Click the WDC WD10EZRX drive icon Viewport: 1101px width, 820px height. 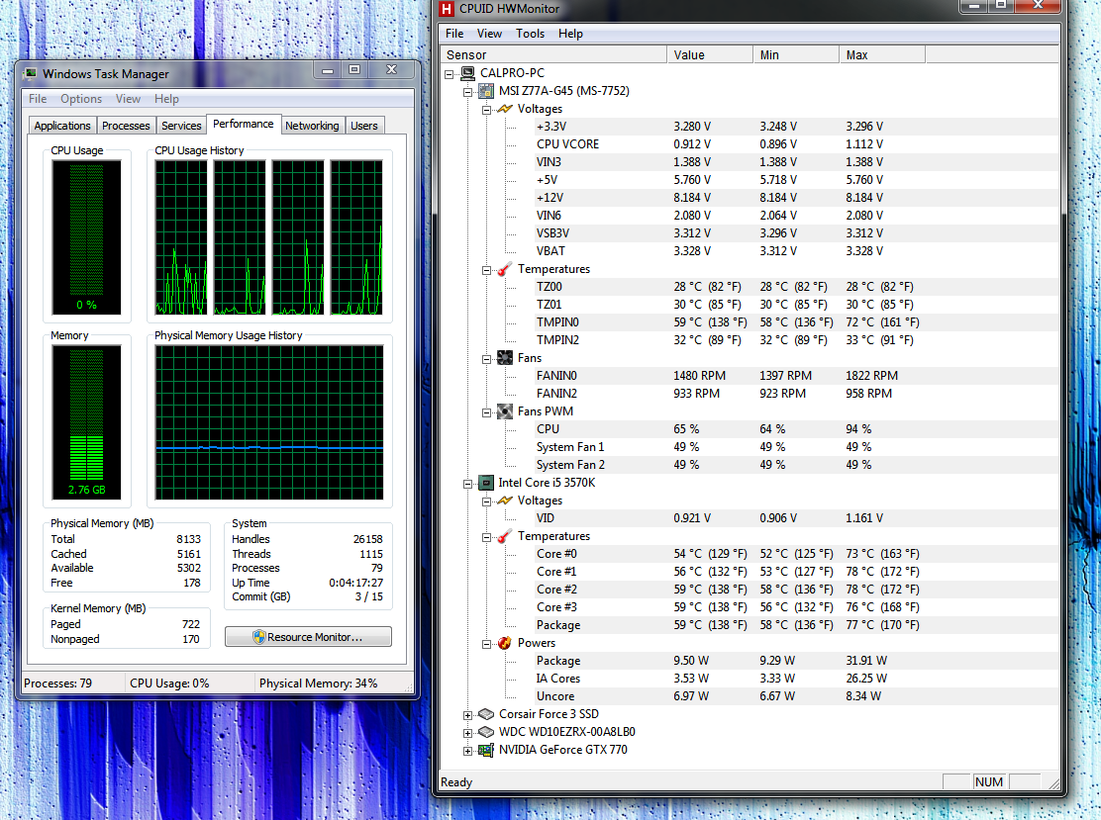coord(486,732)
